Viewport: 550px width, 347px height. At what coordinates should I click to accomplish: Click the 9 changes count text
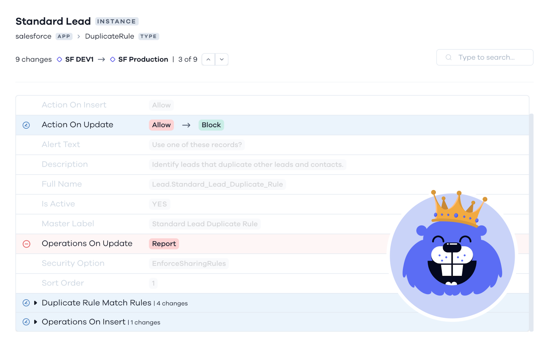33,59
